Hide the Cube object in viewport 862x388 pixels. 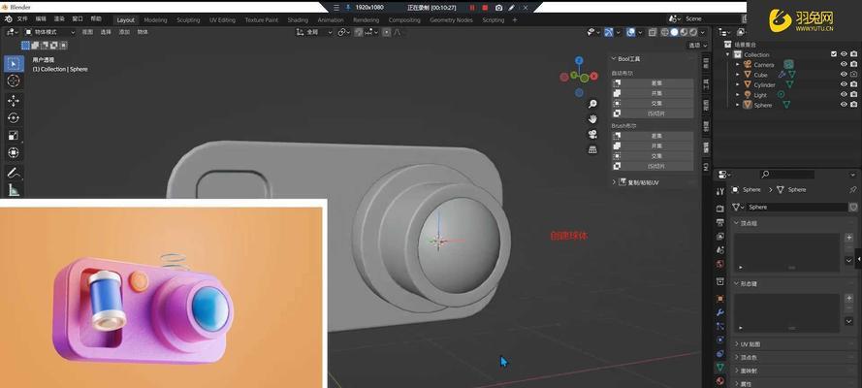[844, 74]
